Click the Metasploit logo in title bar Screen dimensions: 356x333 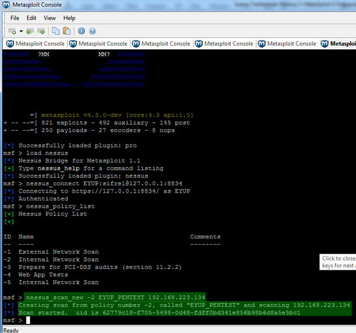pos(6,5)
